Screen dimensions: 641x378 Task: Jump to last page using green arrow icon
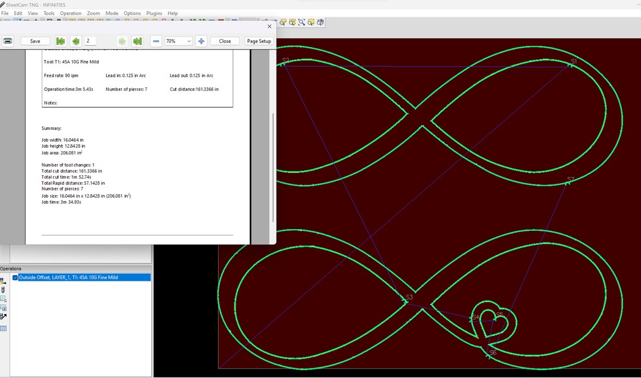137,40
